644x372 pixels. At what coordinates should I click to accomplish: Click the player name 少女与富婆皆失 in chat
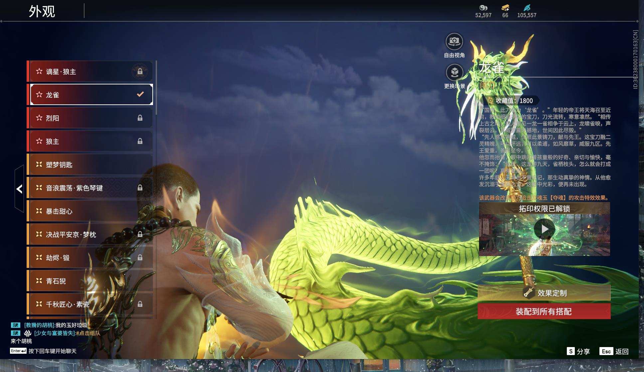coord(55,333)
